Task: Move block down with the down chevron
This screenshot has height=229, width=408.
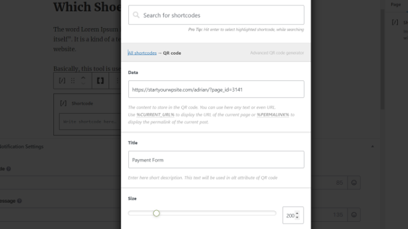Action: 83,83
